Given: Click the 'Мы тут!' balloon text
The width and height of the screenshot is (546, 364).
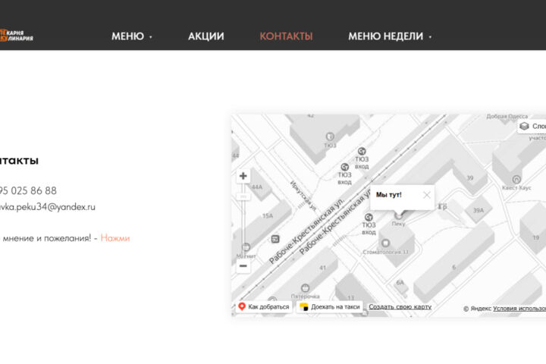Looking at the screenshot, I should [x=388, y=195].
